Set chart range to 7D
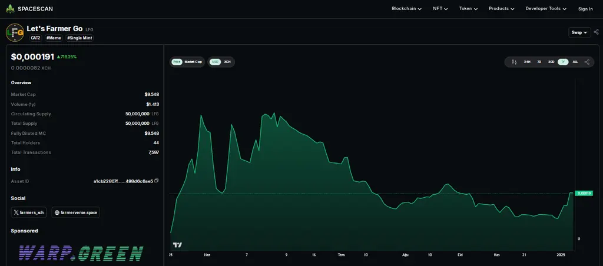 pyautogui.click(x=539, y=62)
